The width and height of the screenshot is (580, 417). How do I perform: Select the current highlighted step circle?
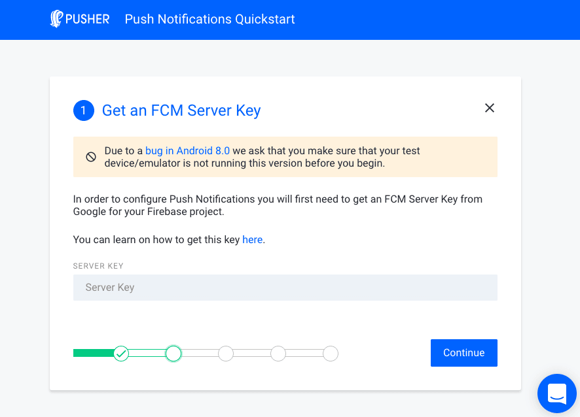[173, 354]
